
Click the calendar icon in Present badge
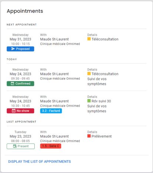point(15,146)
